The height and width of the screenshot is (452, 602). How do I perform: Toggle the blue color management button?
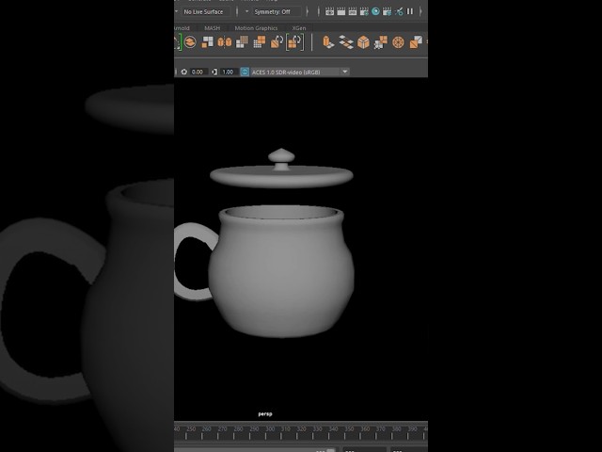245,72
